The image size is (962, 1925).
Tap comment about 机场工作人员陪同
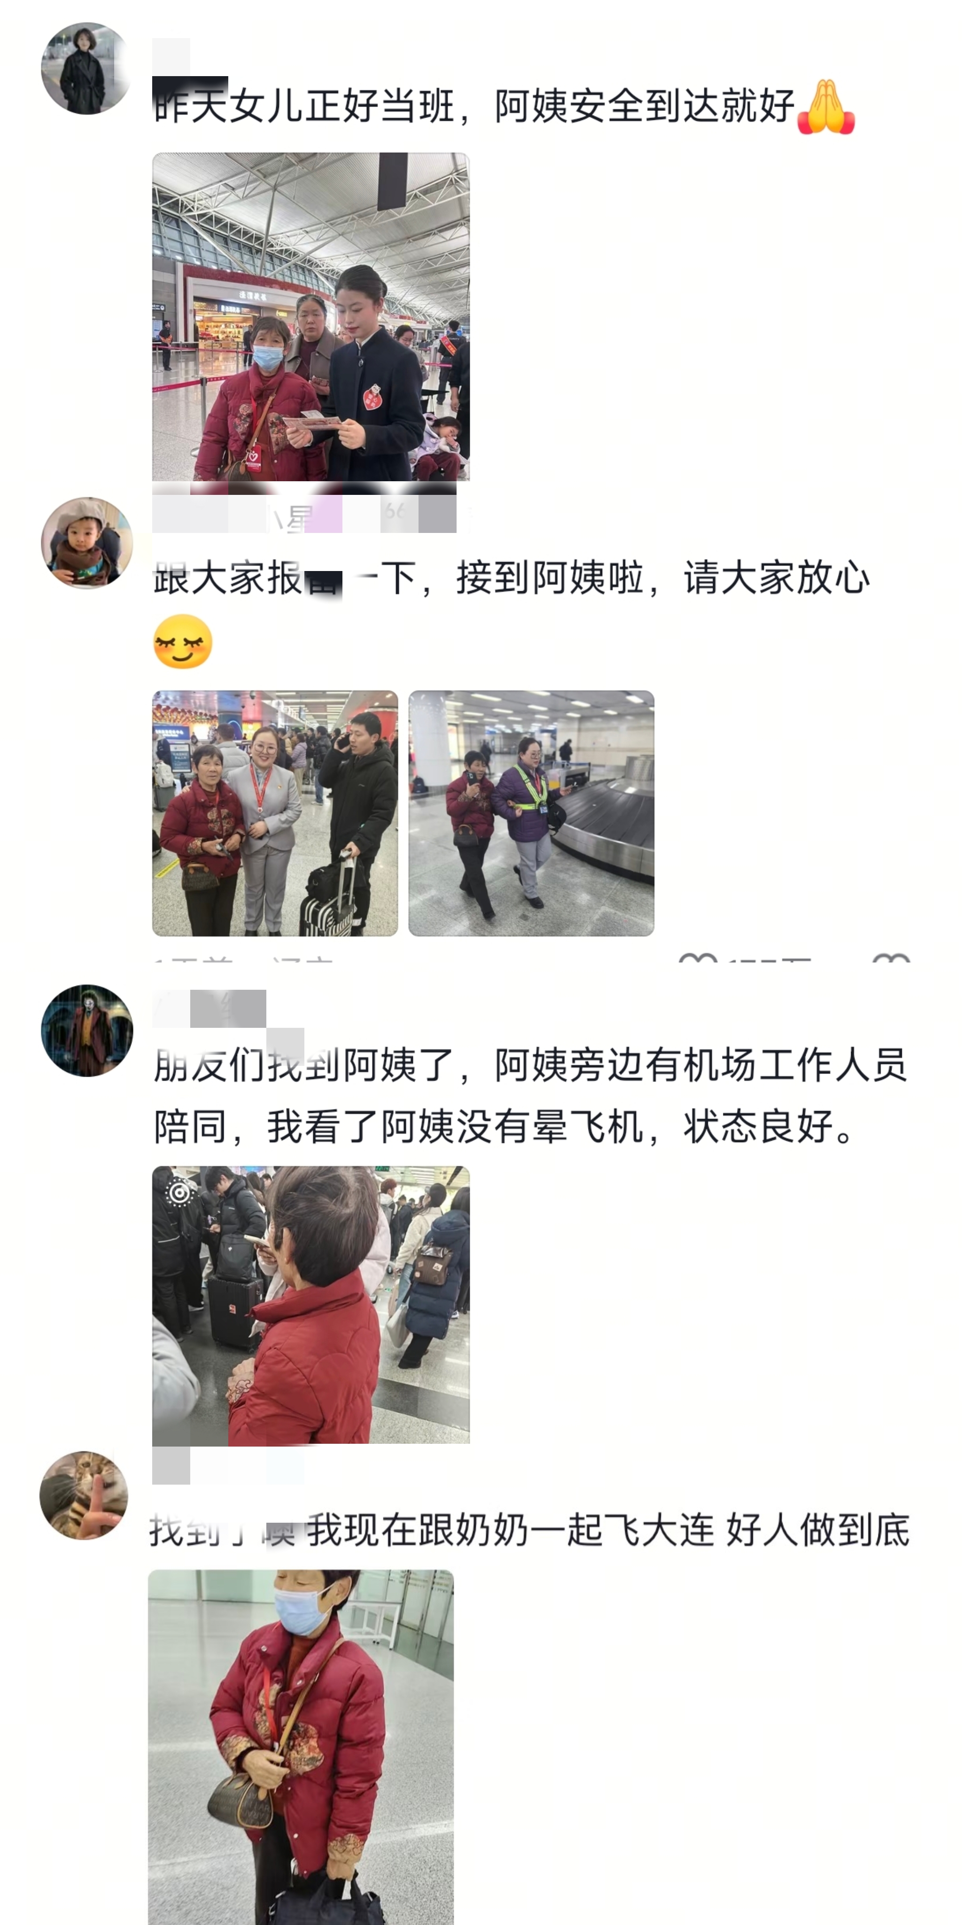(x=530, y=1096)
